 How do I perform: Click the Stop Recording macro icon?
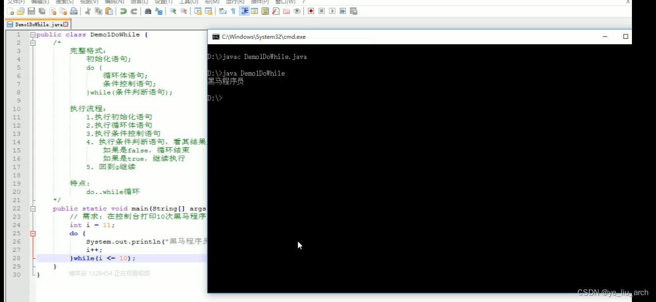[x=322, y=11]
